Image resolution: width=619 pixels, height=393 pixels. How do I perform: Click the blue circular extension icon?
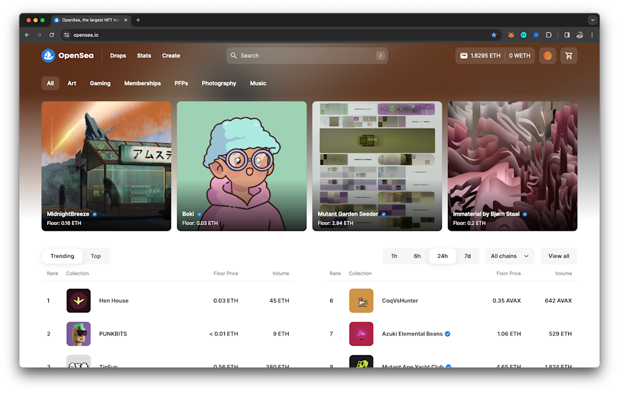click(x=536, y=35)
